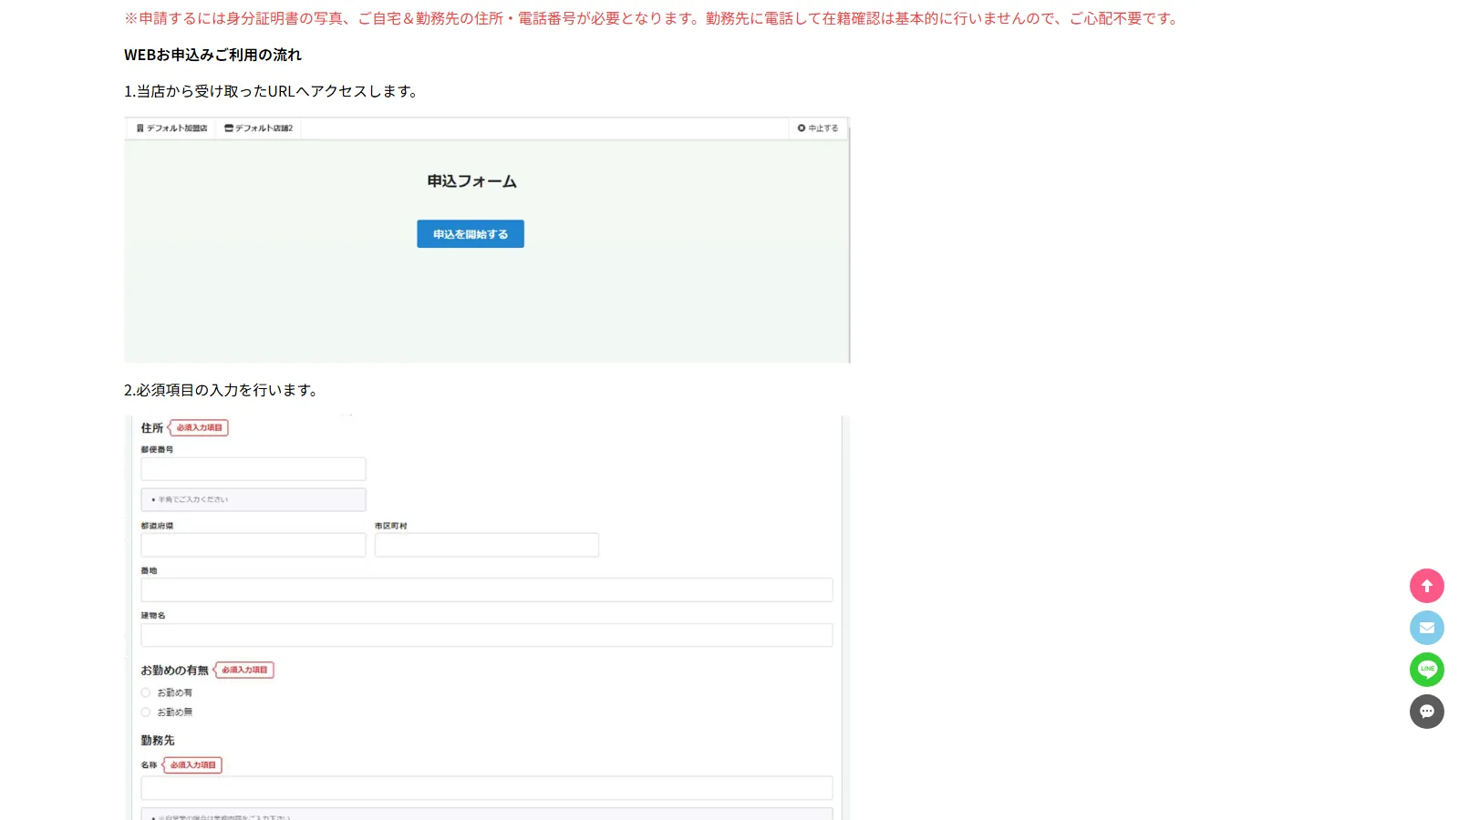
Task: Click text 1.当店から受け取ったURLへアクセスします。
Action: pyautogui.click(x=274, y=91)
